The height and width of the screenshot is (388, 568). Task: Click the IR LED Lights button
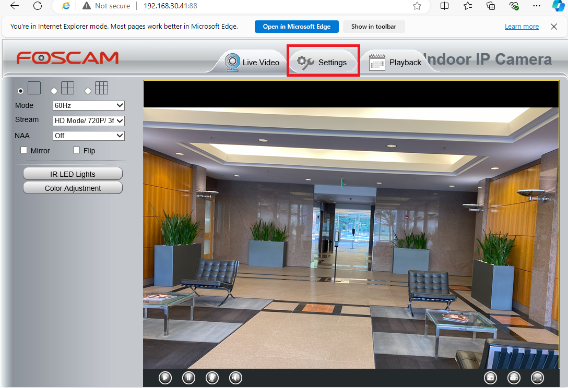73,174
